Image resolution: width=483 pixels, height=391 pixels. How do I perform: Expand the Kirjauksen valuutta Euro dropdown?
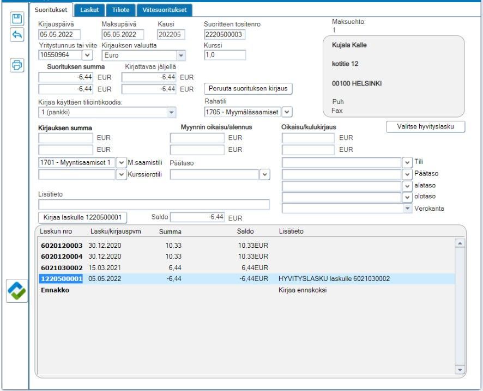pyautogui.click(x=180, y=55)
